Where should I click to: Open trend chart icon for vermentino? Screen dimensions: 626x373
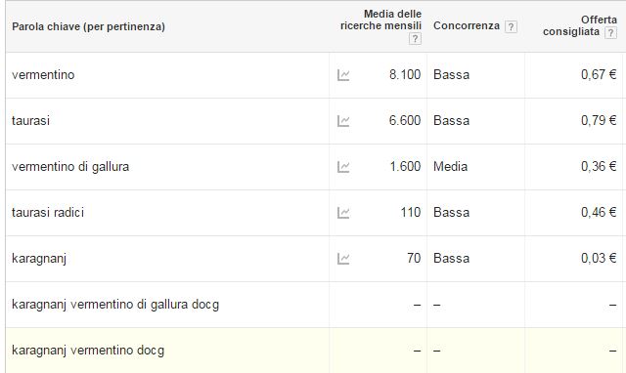pyautogui.click(x=343, y=75)
